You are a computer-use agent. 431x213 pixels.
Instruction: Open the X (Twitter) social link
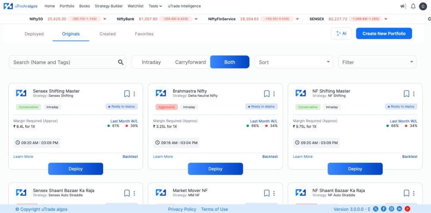[x=376, y=209]
